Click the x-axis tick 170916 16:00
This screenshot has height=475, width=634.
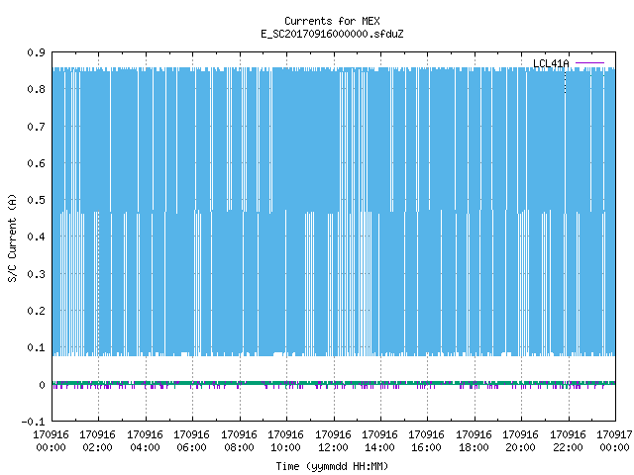426,441
